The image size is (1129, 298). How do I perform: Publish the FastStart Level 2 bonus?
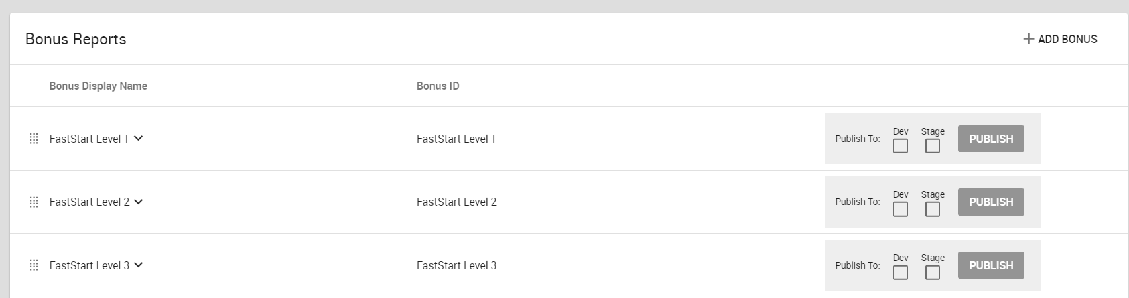(x=991, y=202)
